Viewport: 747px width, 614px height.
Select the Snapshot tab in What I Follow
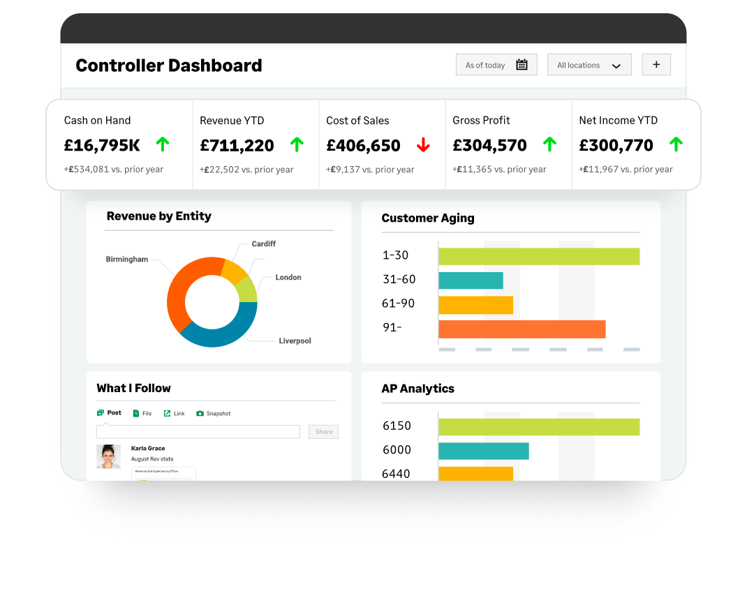click(214, 413)
